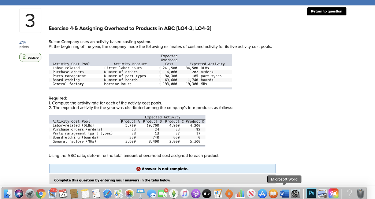
Task: Click Product B labor value 19,700
Action: click(153, 125)
